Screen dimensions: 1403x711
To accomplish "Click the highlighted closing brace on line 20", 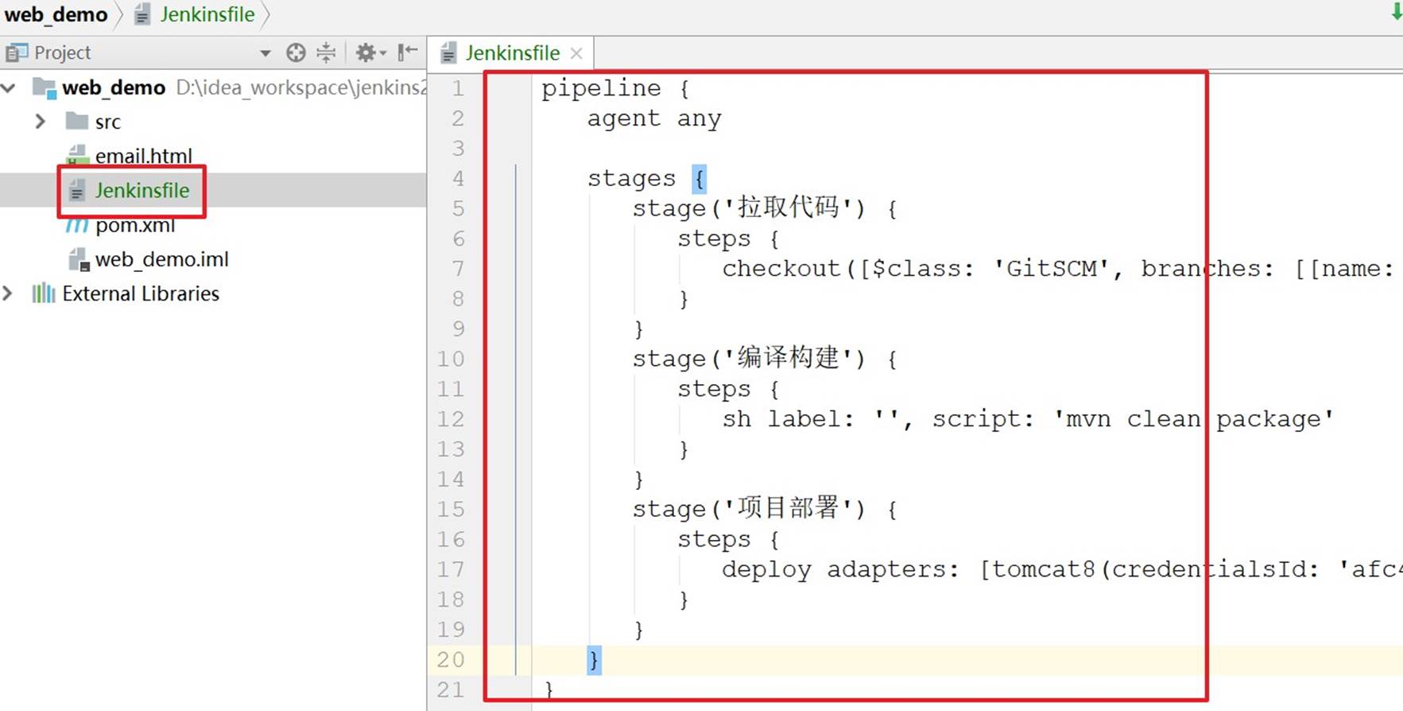I will [x=594, y=660].
